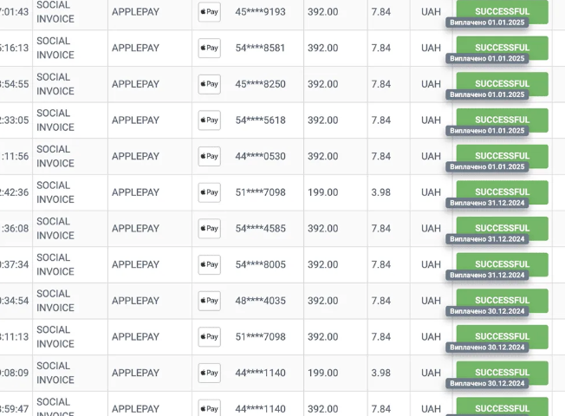
Task: Click the Apple Pay icon next to 54****5618
Action: tap(209, 120)
